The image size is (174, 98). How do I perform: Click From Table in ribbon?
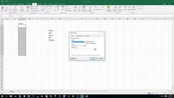(x=34, y=8)
